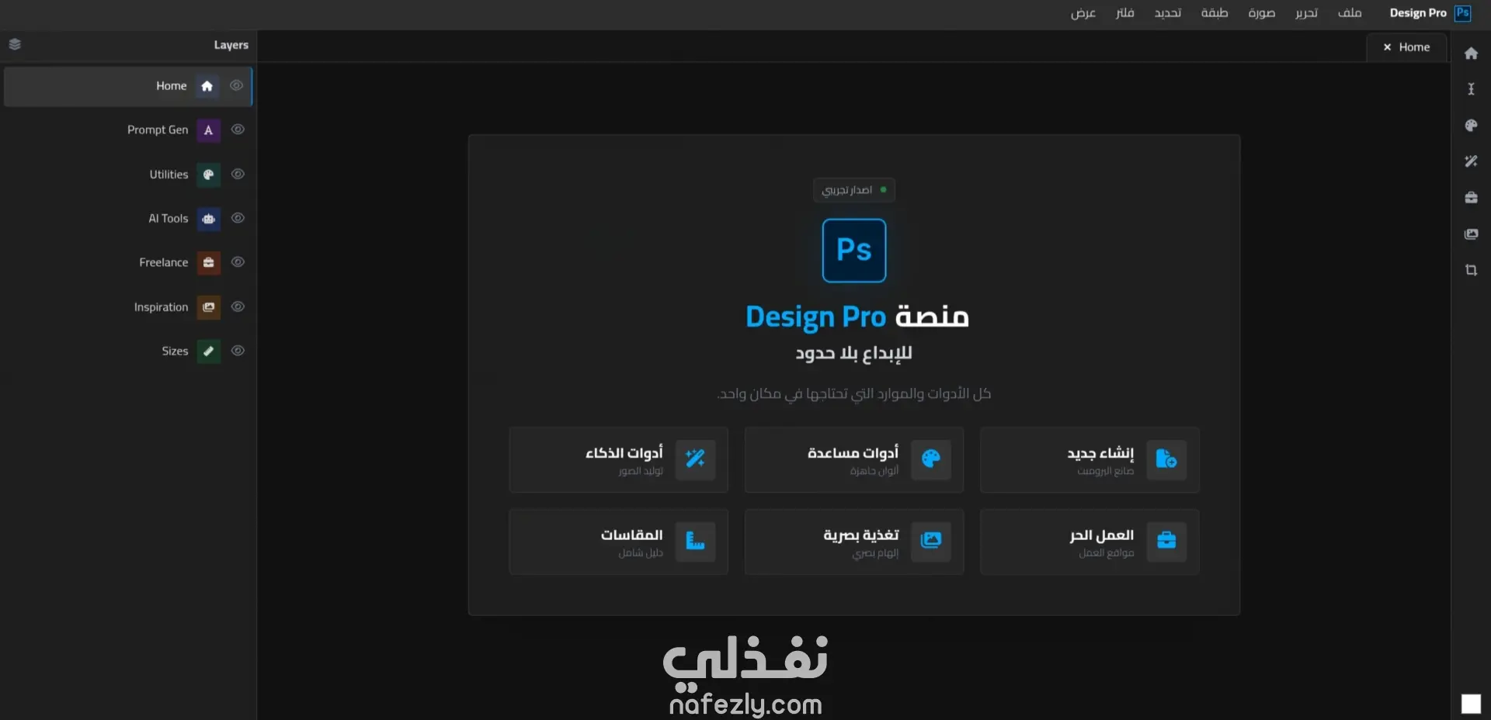The width and height of the screenshot is (1491, 720).
Task: Select the crop tool in the right toolbar
Action: click(x=1471, y=270)
